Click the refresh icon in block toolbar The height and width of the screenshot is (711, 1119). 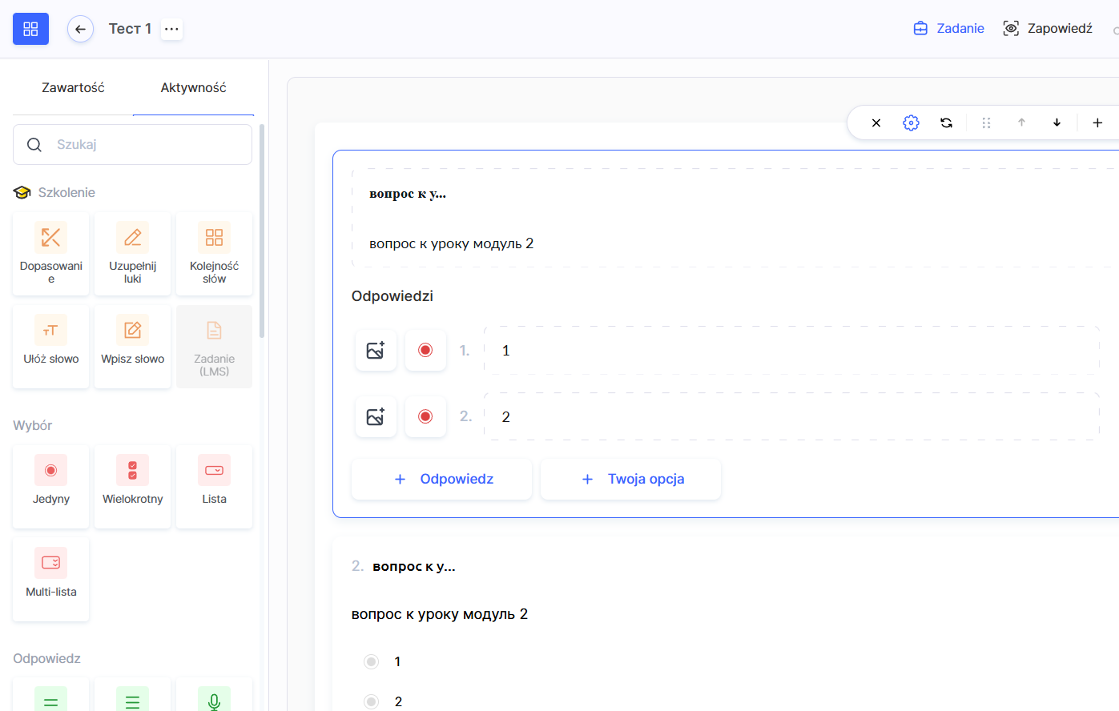[946, 123]
